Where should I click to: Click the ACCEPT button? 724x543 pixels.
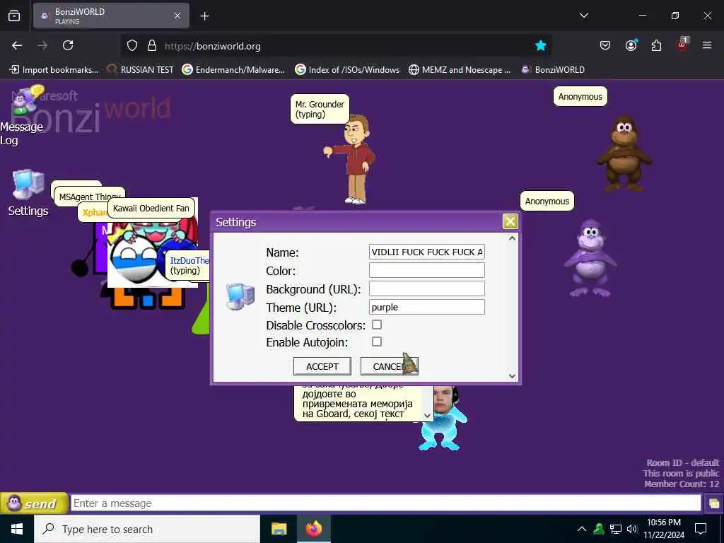click(322, 366)
